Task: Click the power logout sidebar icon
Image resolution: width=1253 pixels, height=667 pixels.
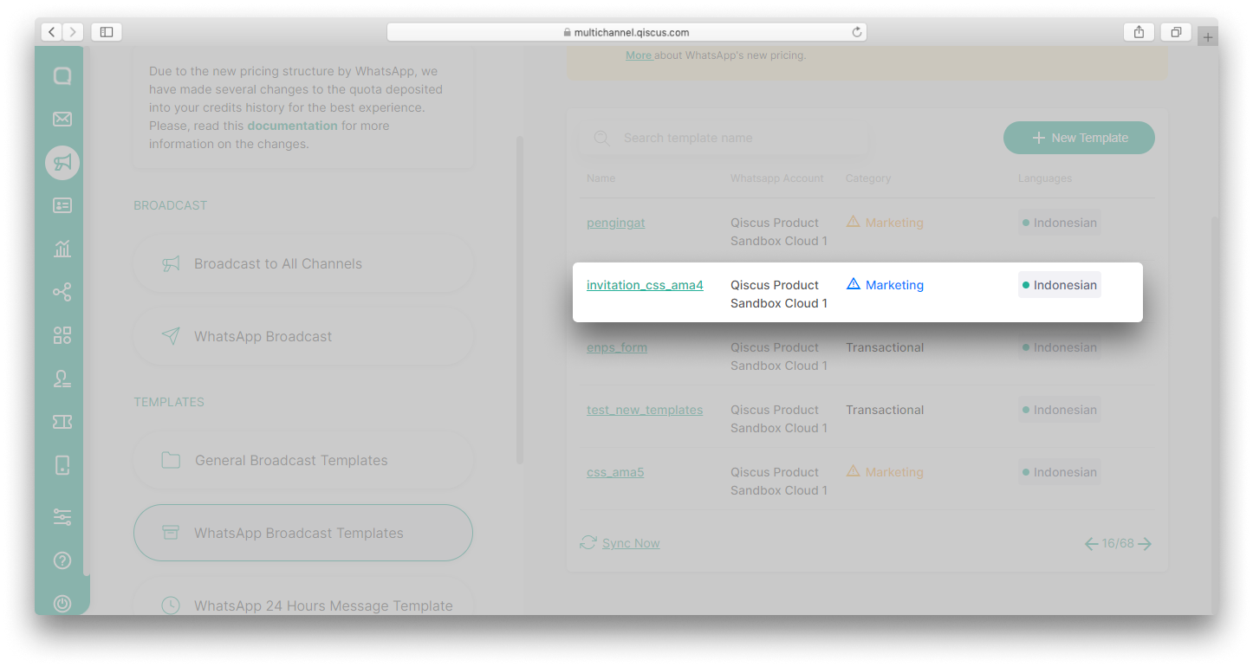Action: tap(62, 604)
